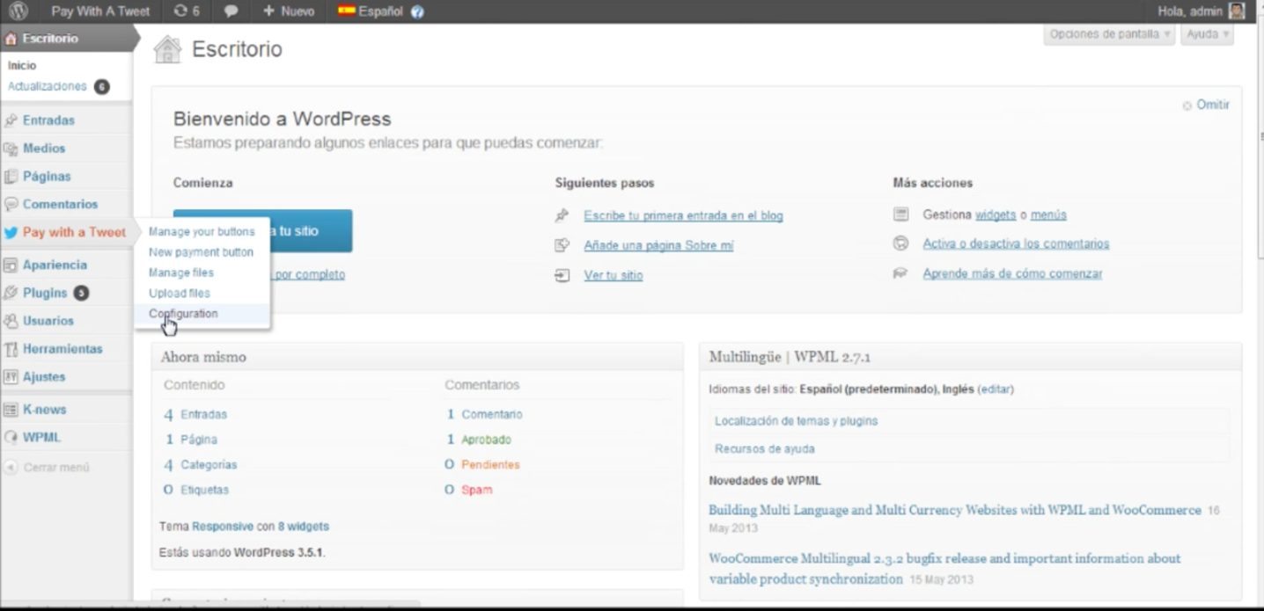Click the updates refresh icon showing 6

click(180, 11)
